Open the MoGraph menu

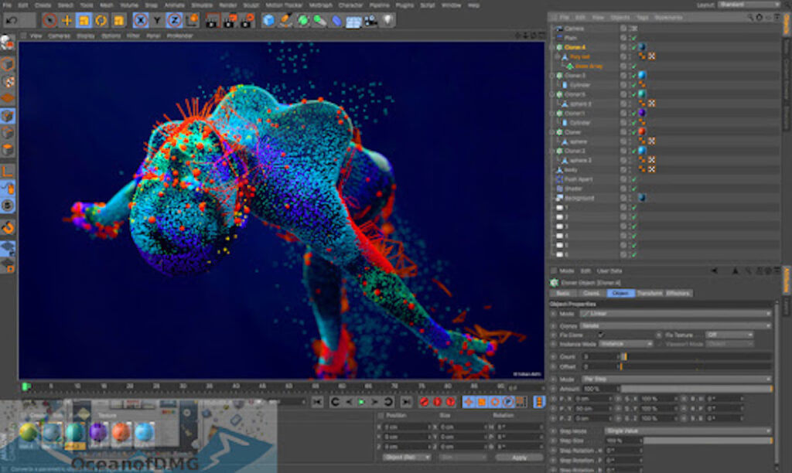(321, 5)
